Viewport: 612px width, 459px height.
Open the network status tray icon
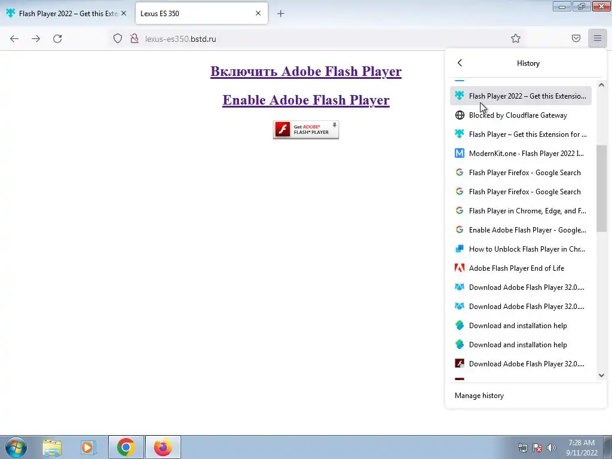[x=522, y=448]
